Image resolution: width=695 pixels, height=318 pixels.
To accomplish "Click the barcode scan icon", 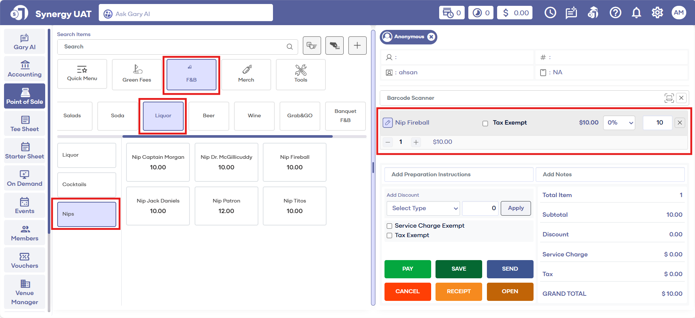I will point(669,98).
